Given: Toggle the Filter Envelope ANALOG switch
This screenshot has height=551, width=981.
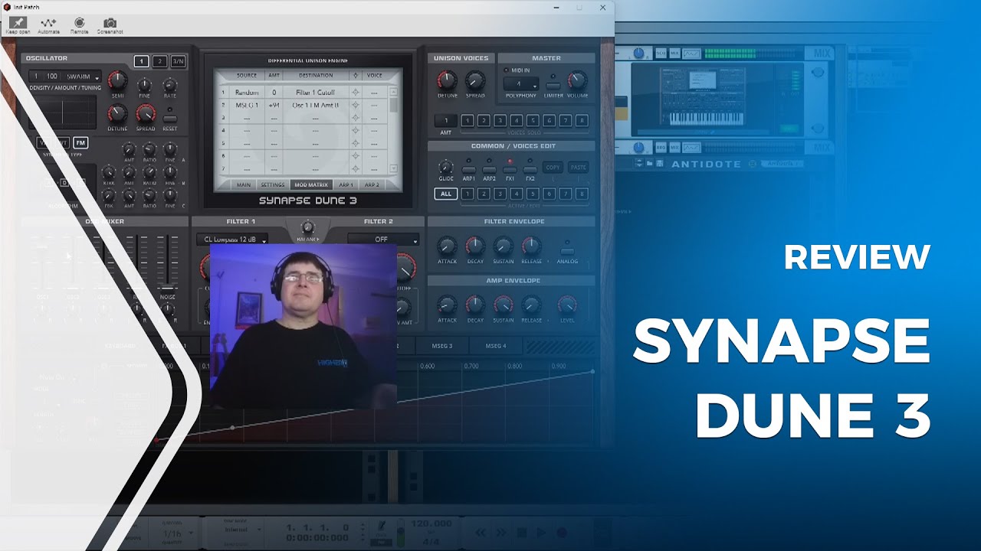Looking at the screenshot, I should click(x=567, y=251).
